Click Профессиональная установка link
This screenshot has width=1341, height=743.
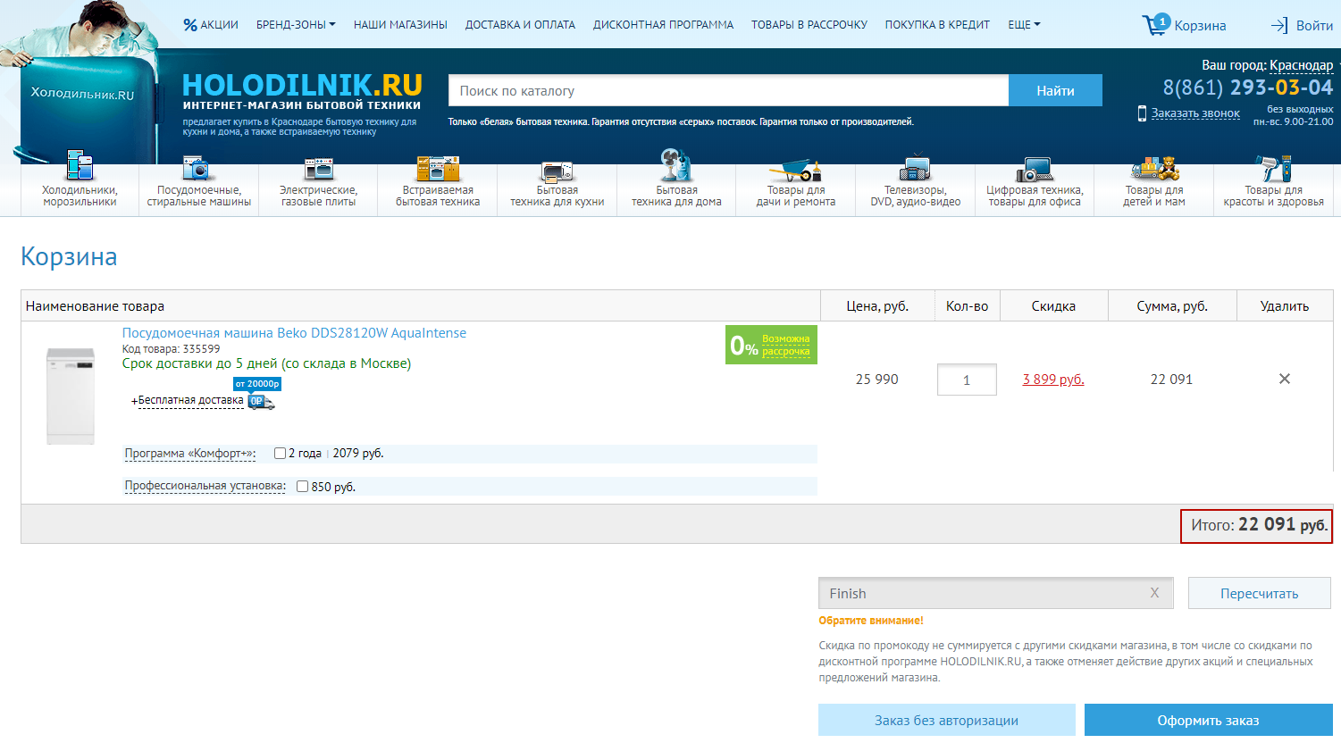tap(205, 487)
